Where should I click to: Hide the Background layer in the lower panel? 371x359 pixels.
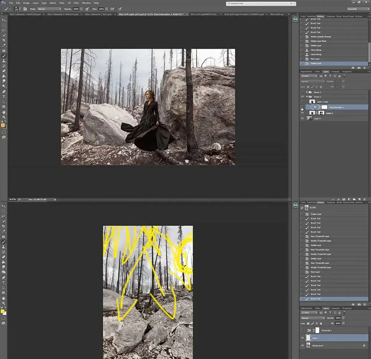click(x=302, y=345)
